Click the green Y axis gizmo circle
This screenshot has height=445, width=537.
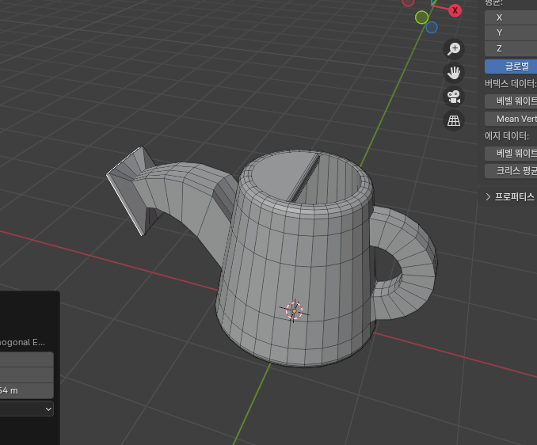point(421,17)
